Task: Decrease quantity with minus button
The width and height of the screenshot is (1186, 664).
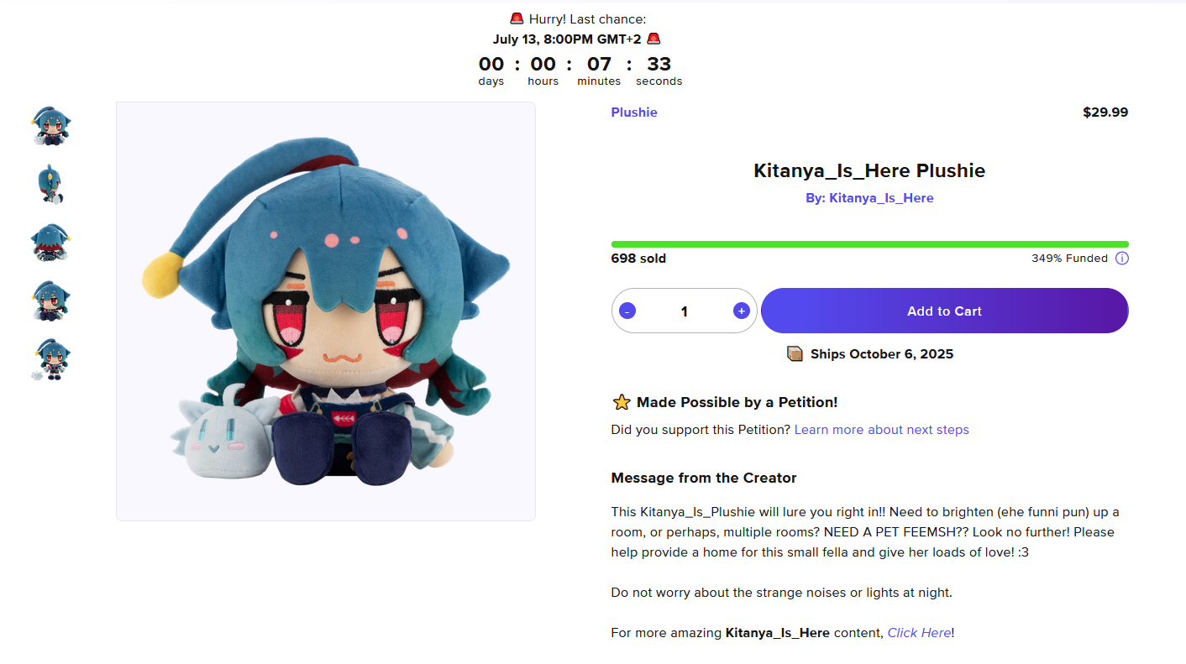Action: pos(627,311)
